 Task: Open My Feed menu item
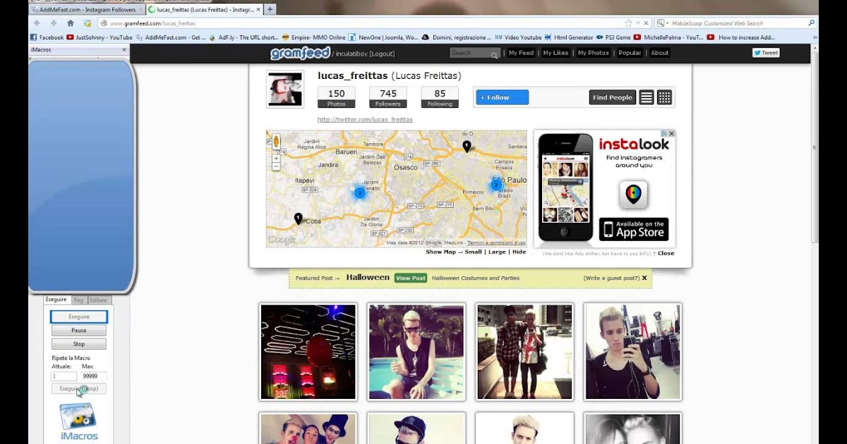pyautogui.click(x=522, y=53)
